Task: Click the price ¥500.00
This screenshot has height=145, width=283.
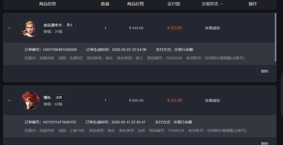Action: 136,100
